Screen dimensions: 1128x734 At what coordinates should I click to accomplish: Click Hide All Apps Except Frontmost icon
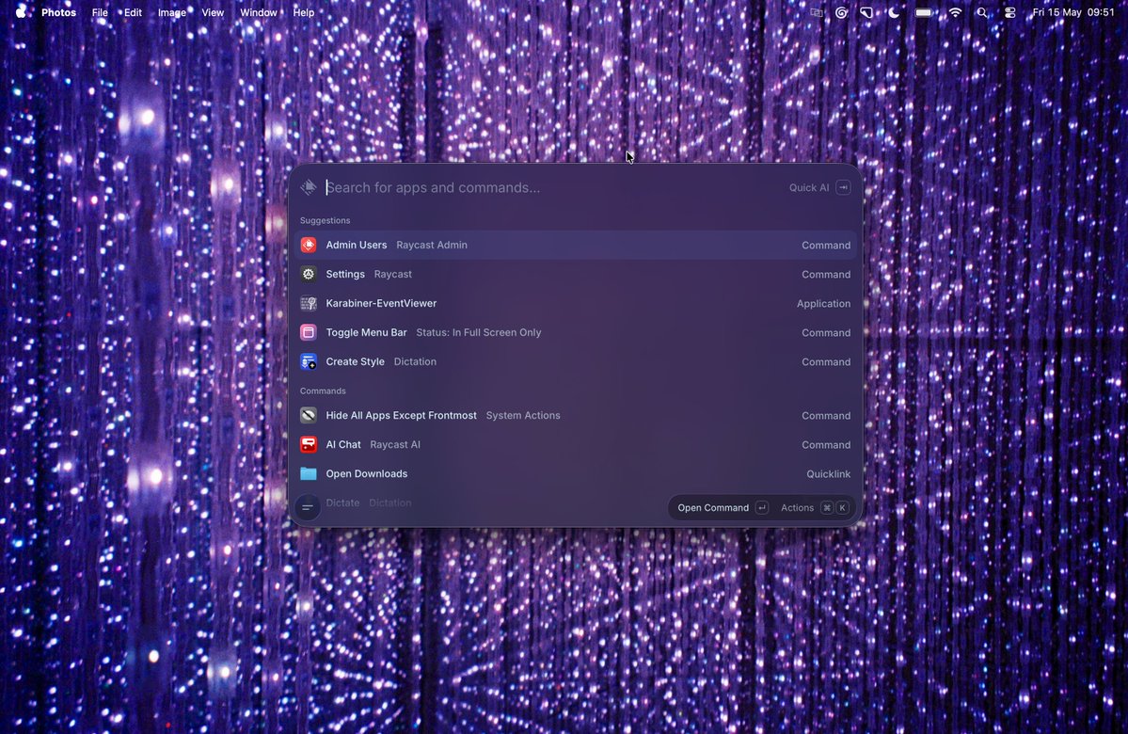tap(309, 415)
